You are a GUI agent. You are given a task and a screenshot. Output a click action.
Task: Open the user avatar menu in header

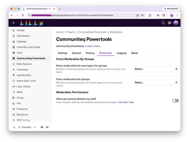click(176, 23)
